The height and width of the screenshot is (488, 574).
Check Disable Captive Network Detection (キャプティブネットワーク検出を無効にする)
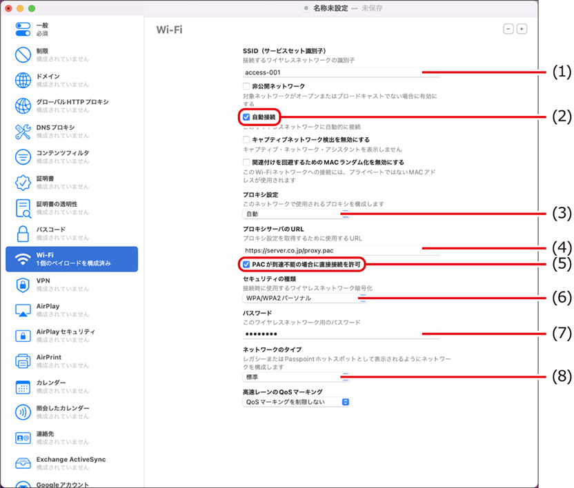[246, 140]
